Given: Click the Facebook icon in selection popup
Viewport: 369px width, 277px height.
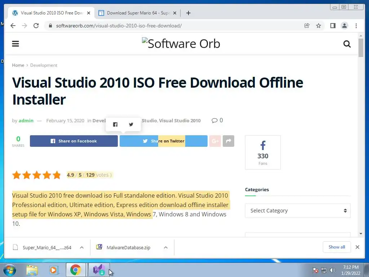Looking at the screenshot, I should pos(115,124).
